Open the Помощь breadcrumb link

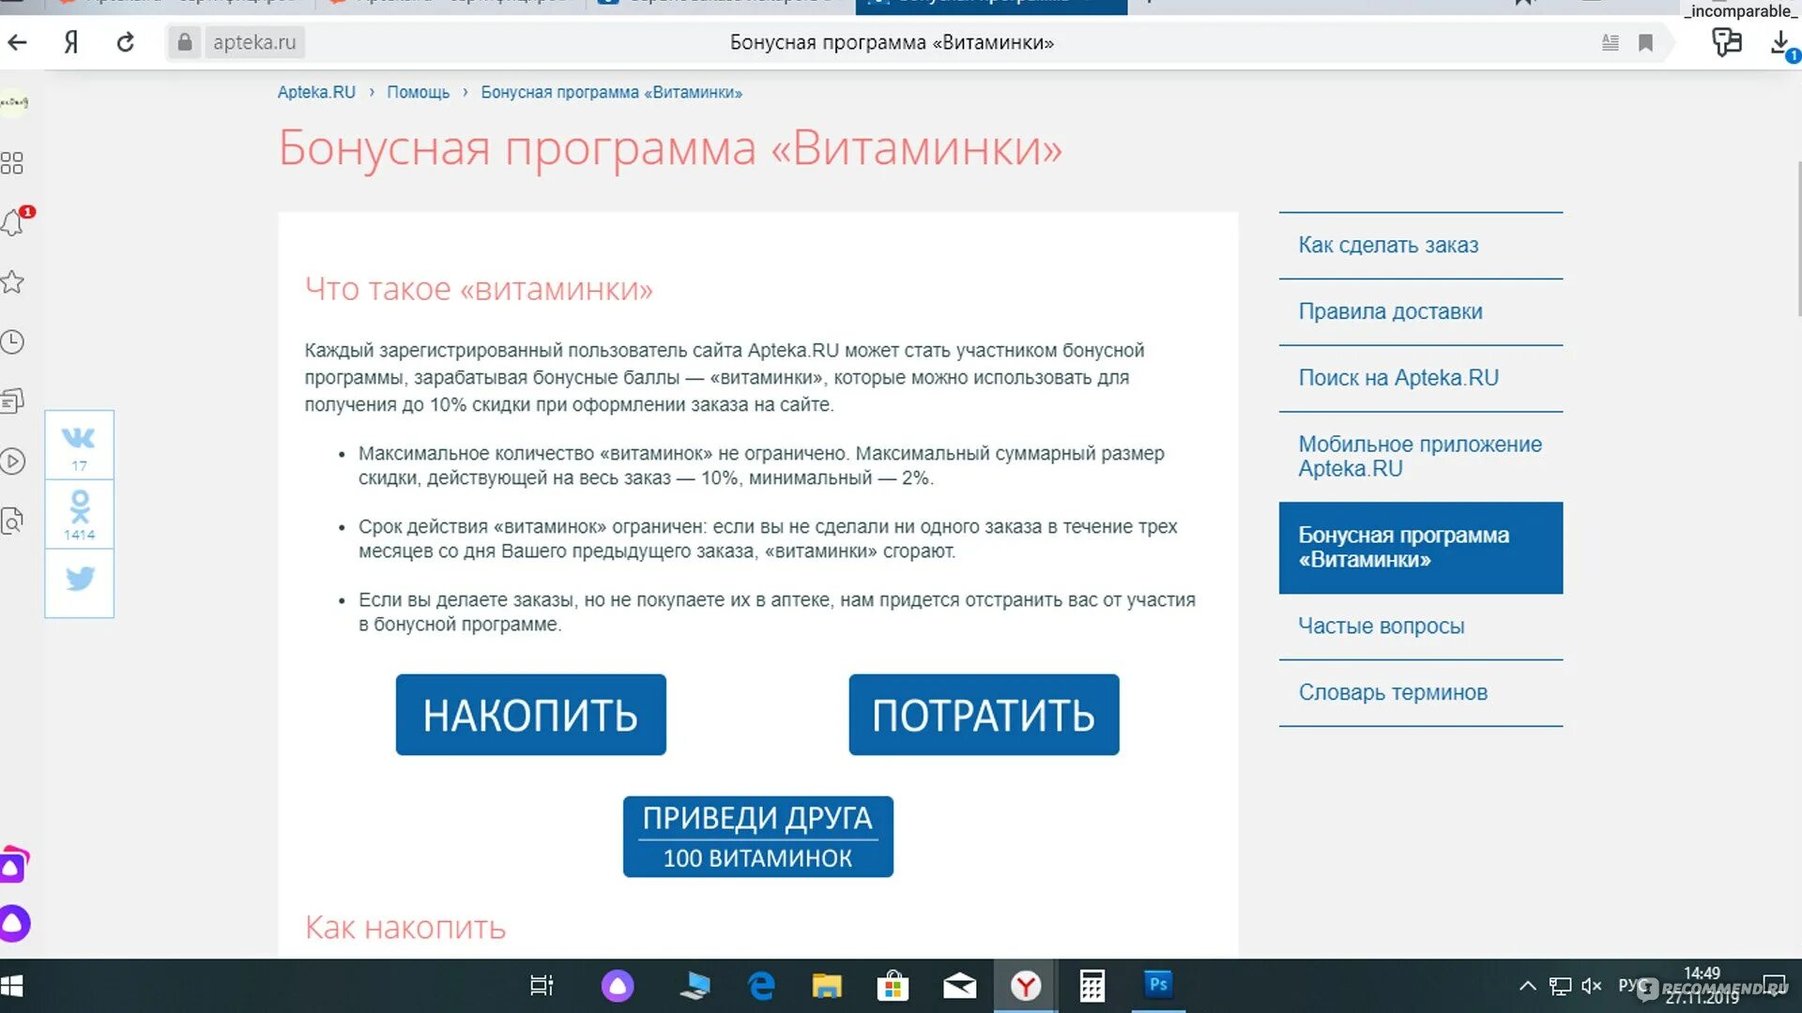418,92
